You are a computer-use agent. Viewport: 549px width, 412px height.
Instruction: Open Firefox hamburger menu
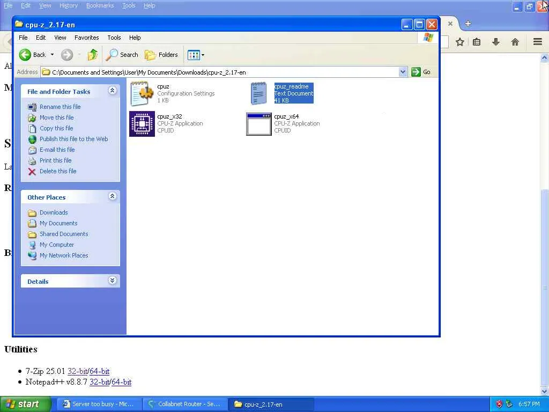pos(538,42)
